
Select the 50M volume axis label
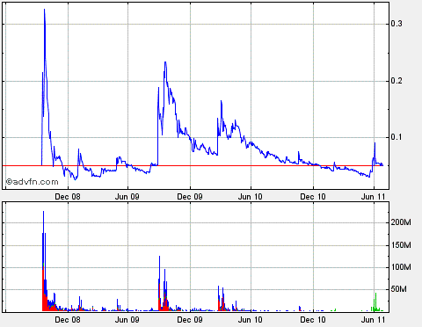coord(399,289)
